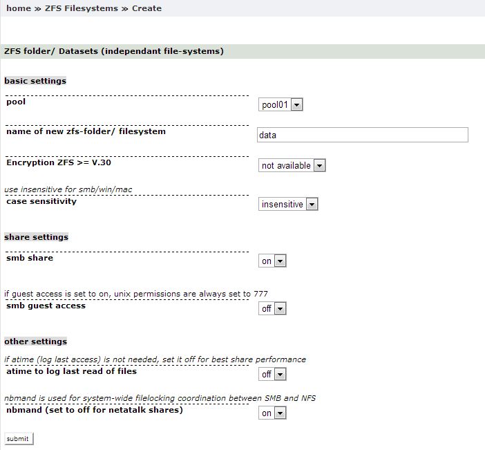Click the 'name of new zfs-folder/ filesystem' label
This screenshot has height=450, width=485.
pos(86,131)
